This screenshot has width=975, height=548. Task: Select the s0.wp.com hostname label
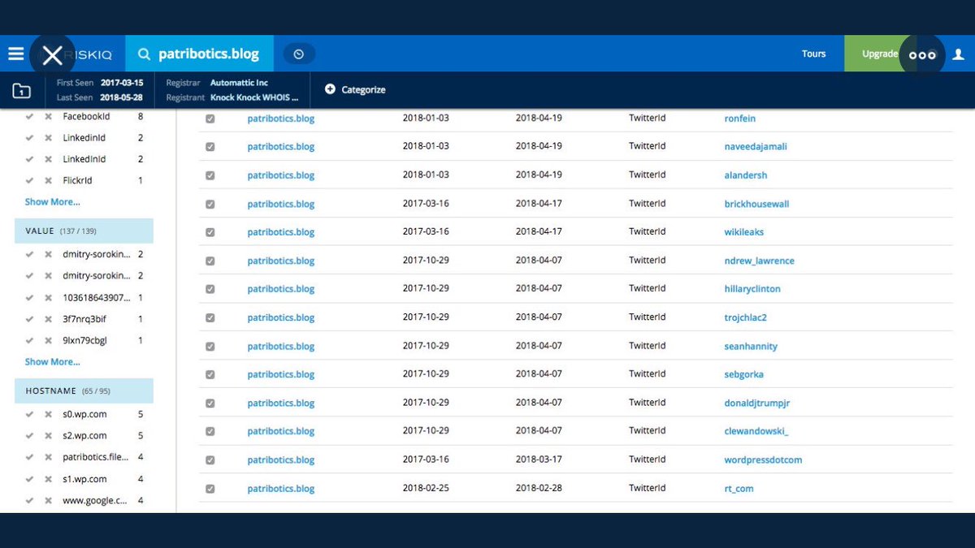(x=84, y=414)
